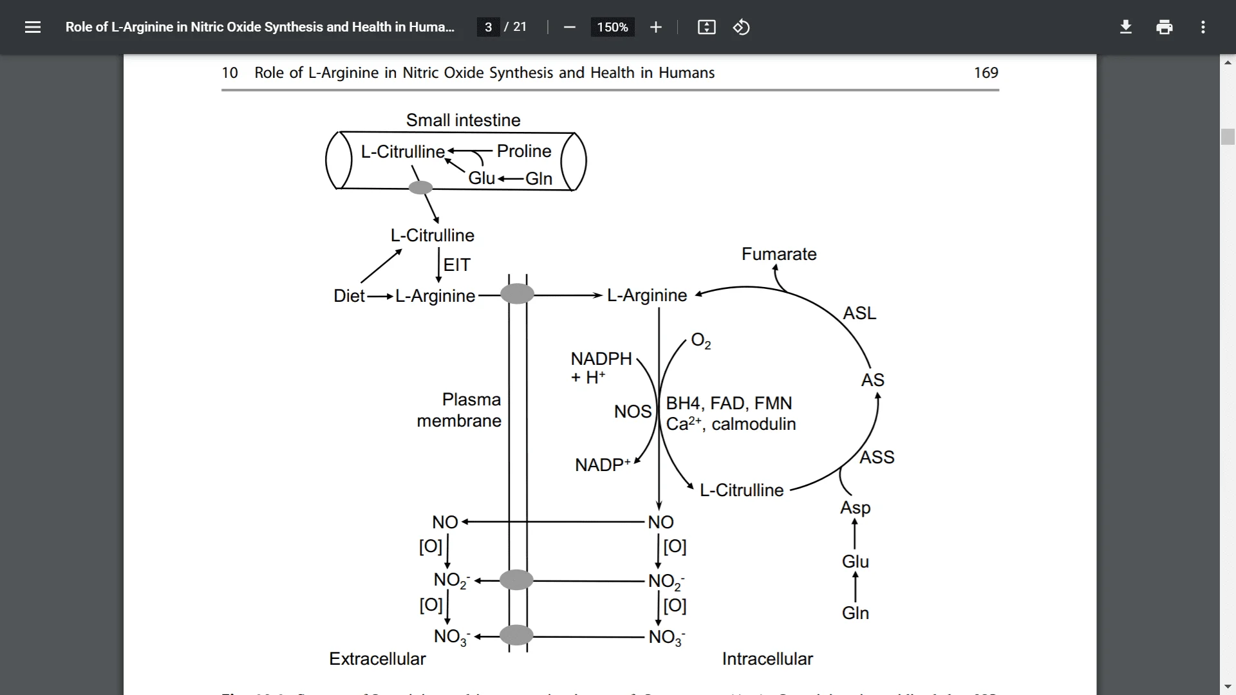Click the scrollbar down arrow
Image resolution: width=1236 pixels, height=695 pixels.
coord(1228,687)
